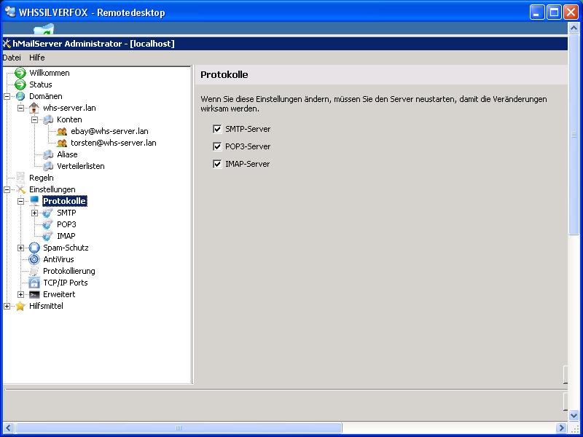Screen dimensions: 583x437
Task: Select torsten@whs-server.lan account
Action: (114, 143)
